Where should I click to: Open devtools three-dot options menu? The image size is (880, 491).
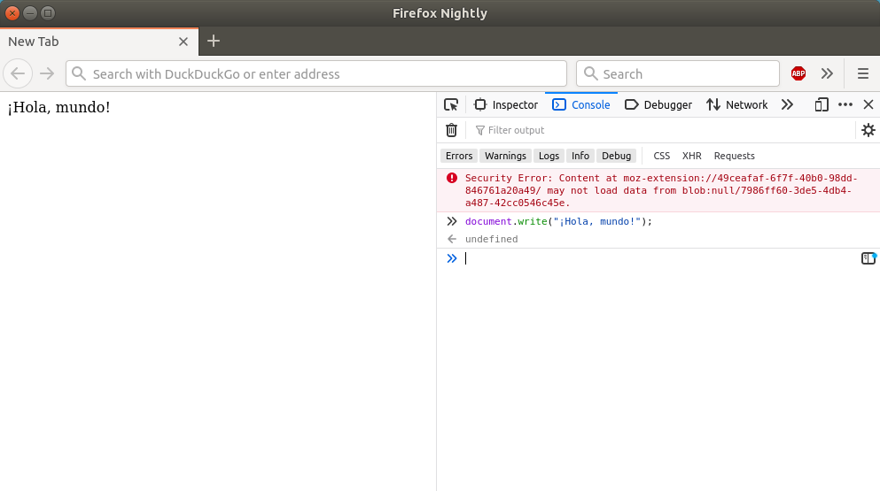[845, 104]
